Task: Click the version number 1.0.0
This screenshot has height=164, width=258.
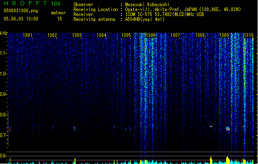Action: (x=56, y=3)
